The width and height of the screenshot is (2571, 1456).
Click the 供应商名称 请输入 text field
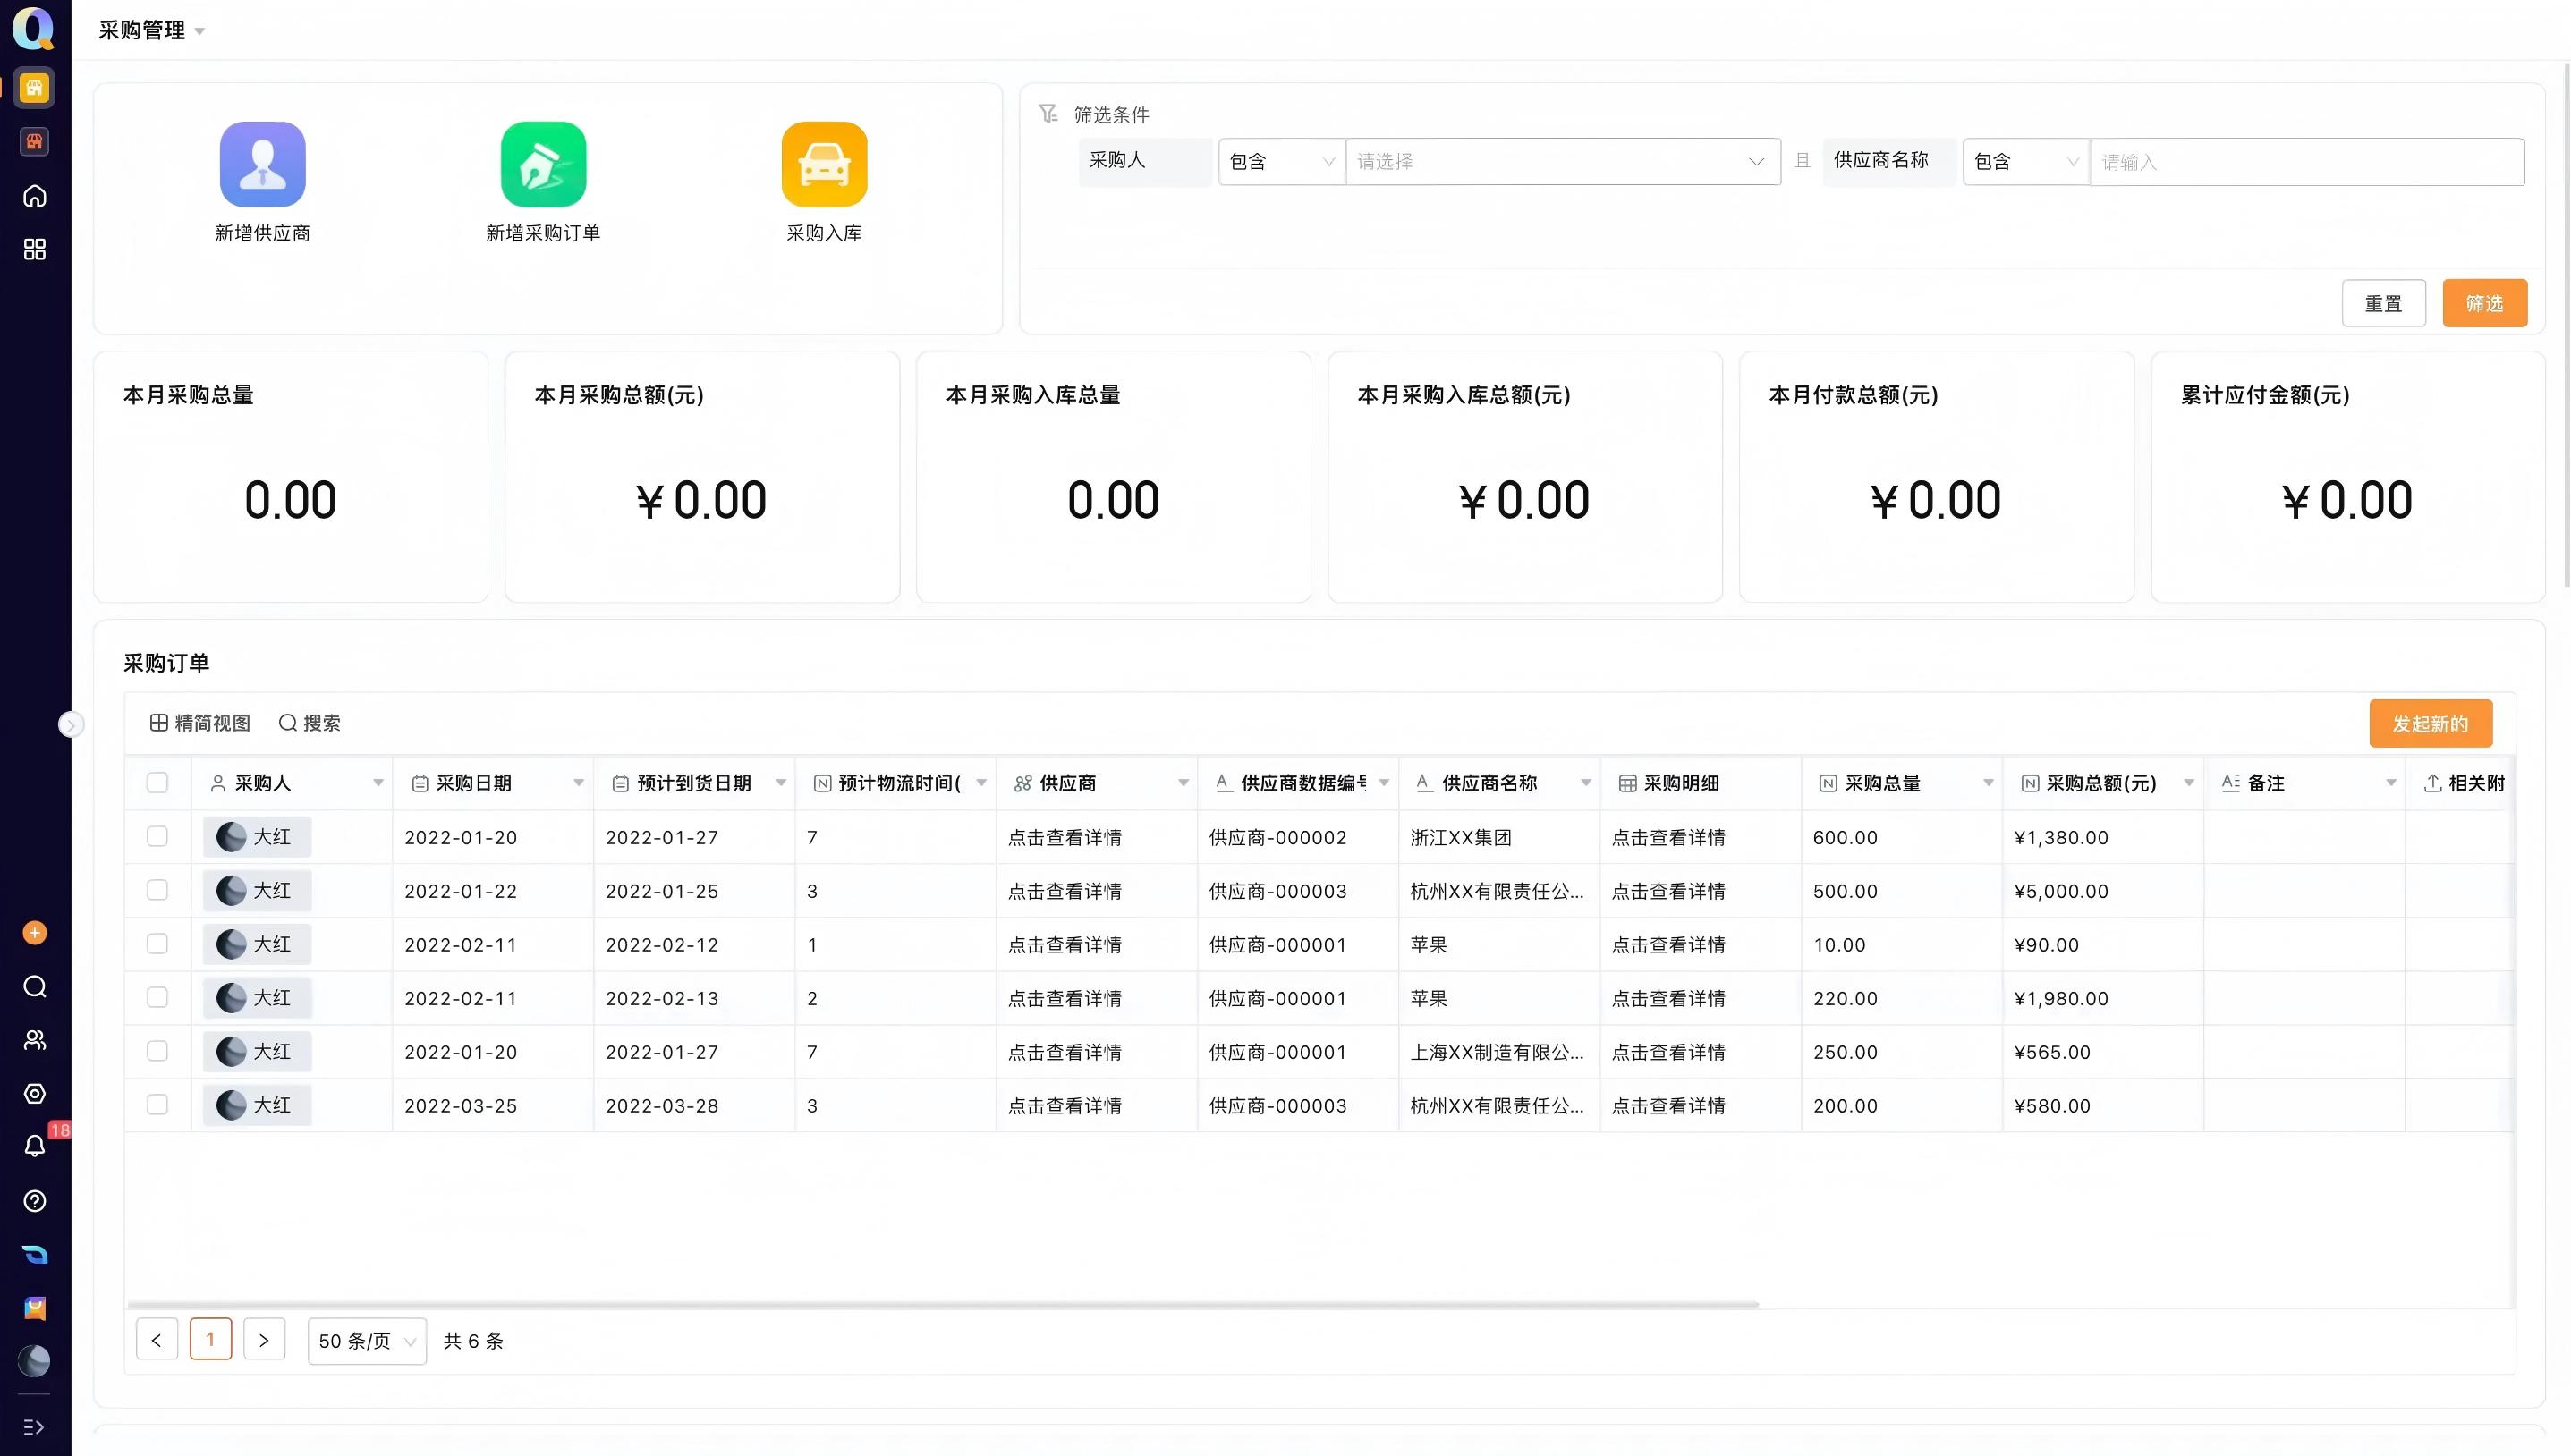(x=2306, y=162)
